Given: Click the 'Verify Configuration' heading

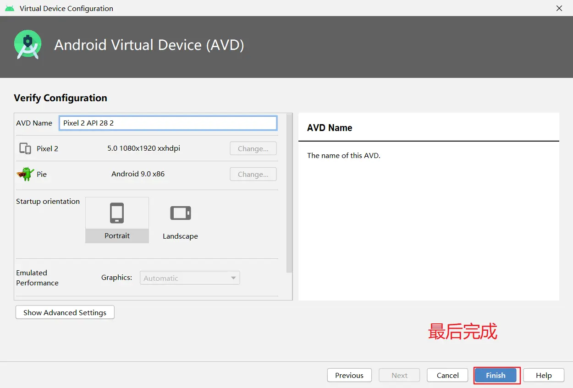Looking at the screenshot, I should pos(61,98).
